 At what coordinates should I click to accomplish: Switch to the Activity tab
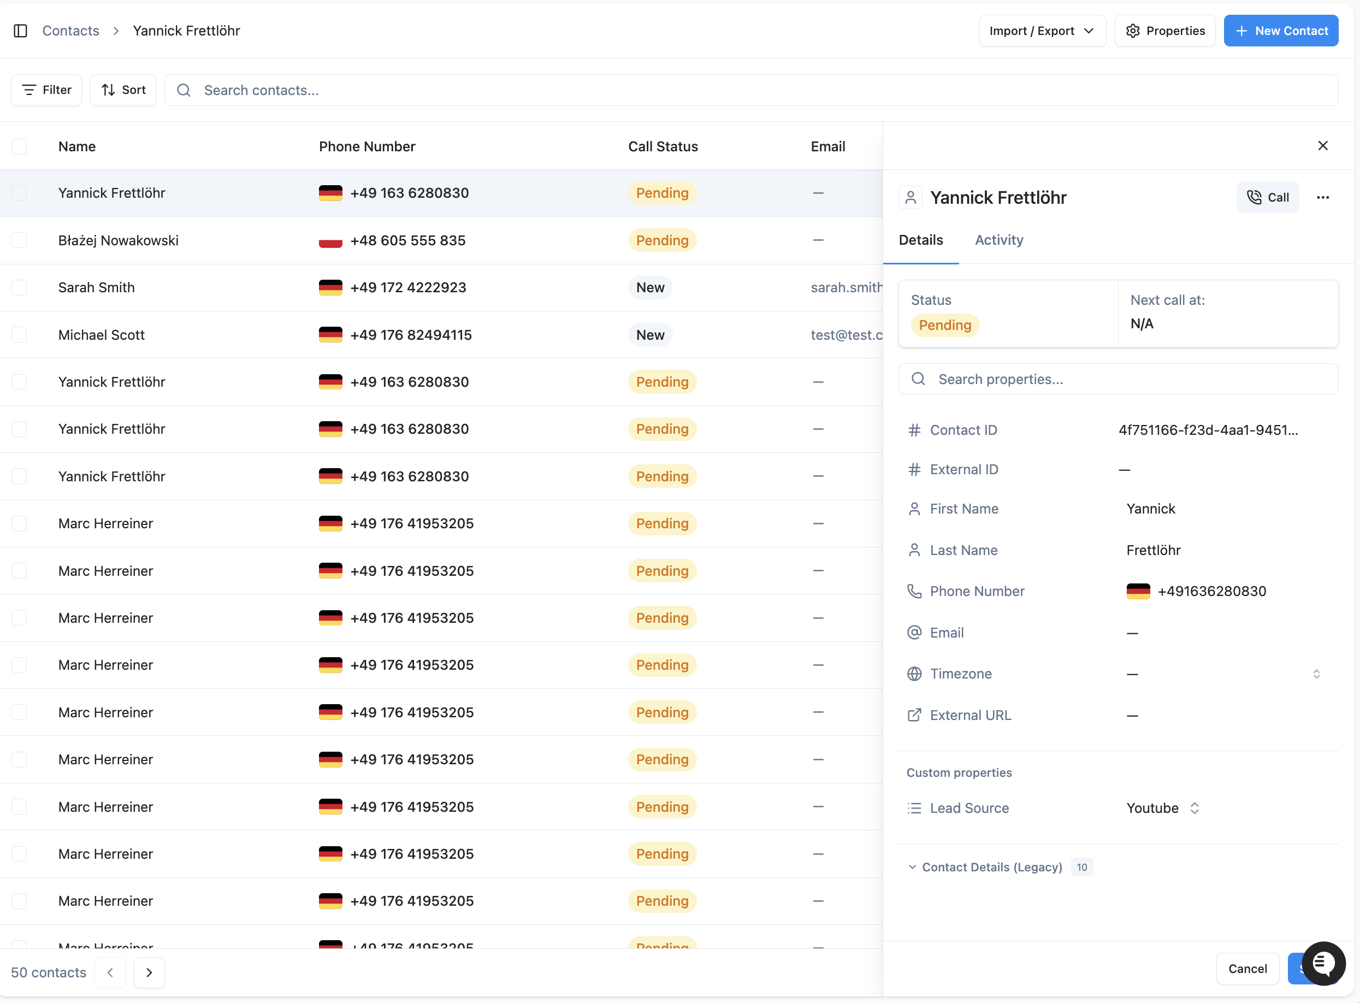point(998,240)
